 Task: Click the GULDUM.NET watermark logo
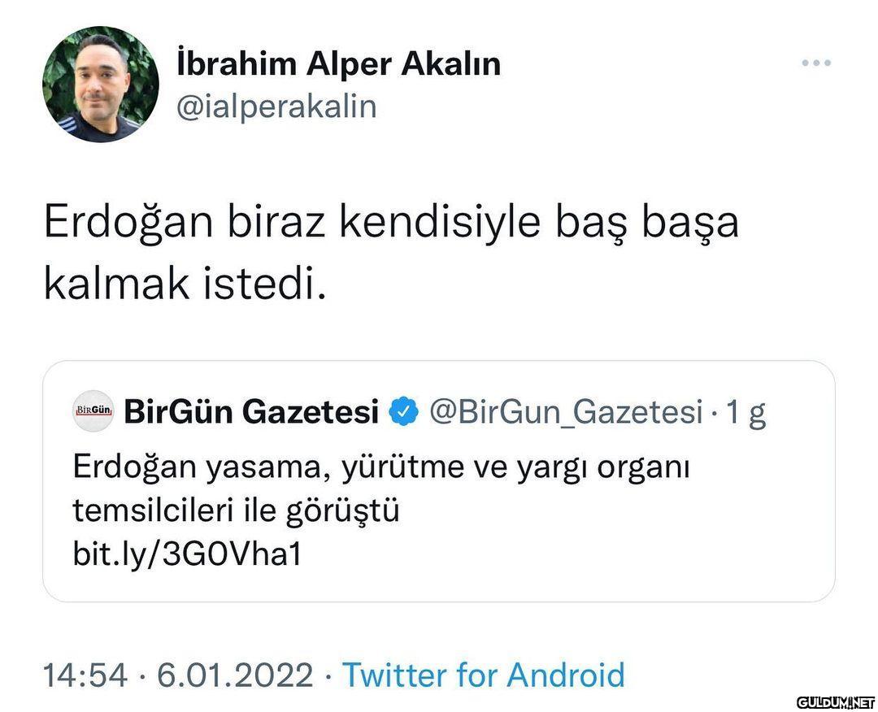tap(835, 701)
